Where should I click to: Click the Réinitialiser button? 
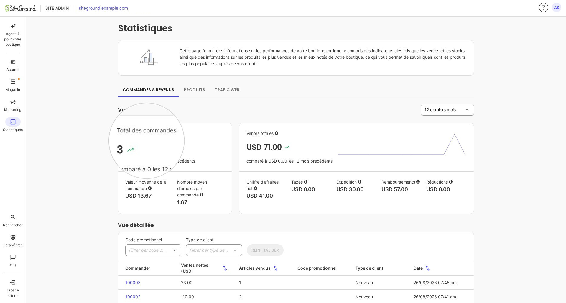click(265, 250)
